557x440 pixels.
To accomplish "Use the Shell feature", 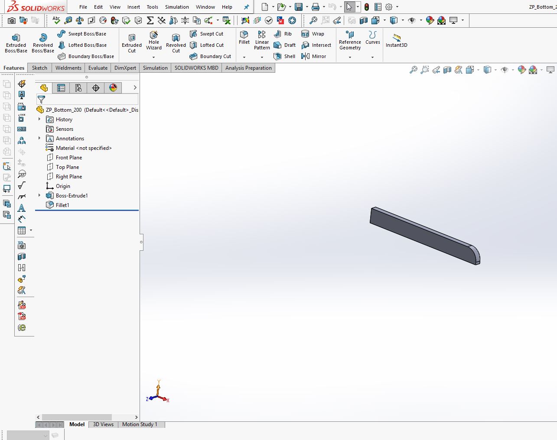I will (284, 56).
